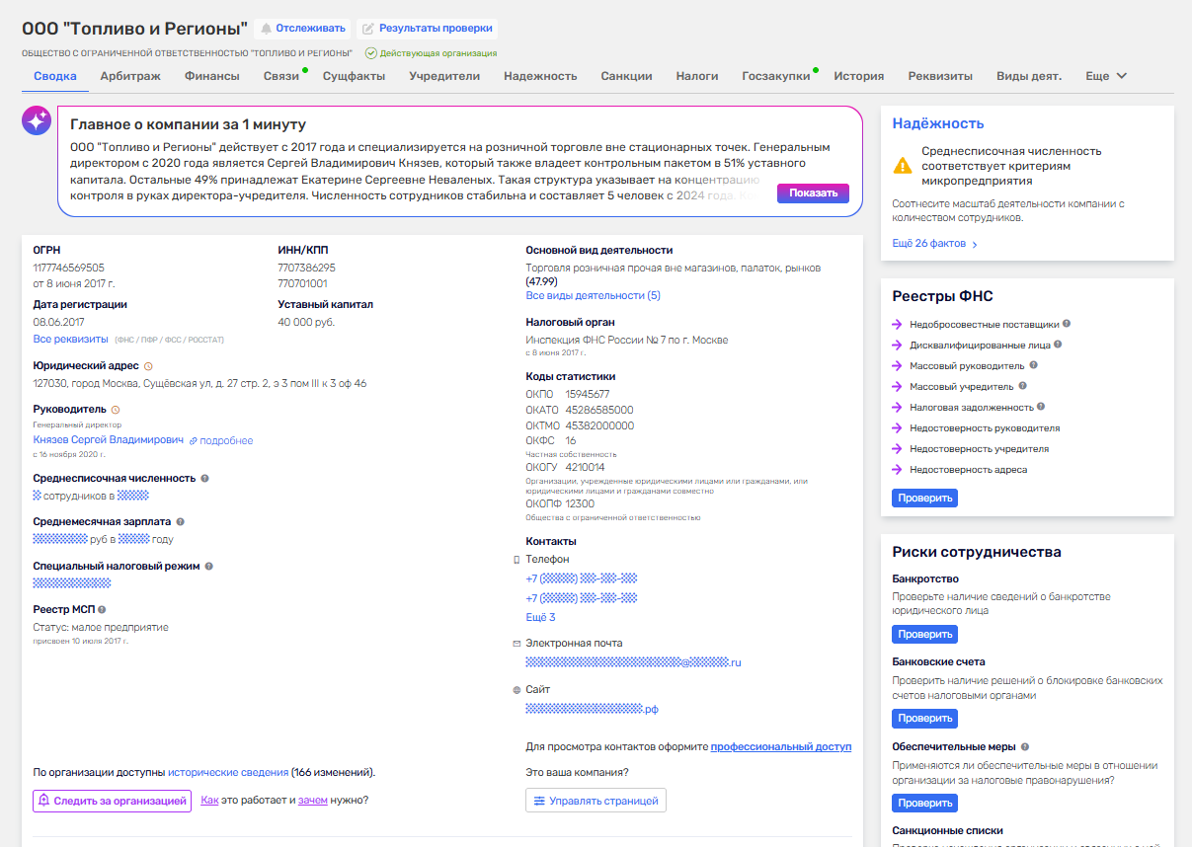This screenshot has height=847, width=1192.
Task: Click the sliders icon in Управлять страницей button
Action: (539, 801)
